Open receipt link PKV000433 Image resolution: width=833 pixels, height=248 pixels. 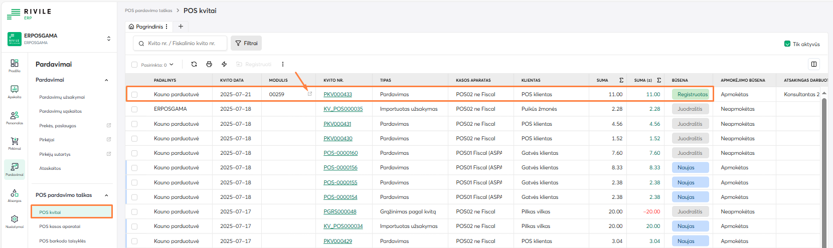pyautogui.click(x=338, y=94)
